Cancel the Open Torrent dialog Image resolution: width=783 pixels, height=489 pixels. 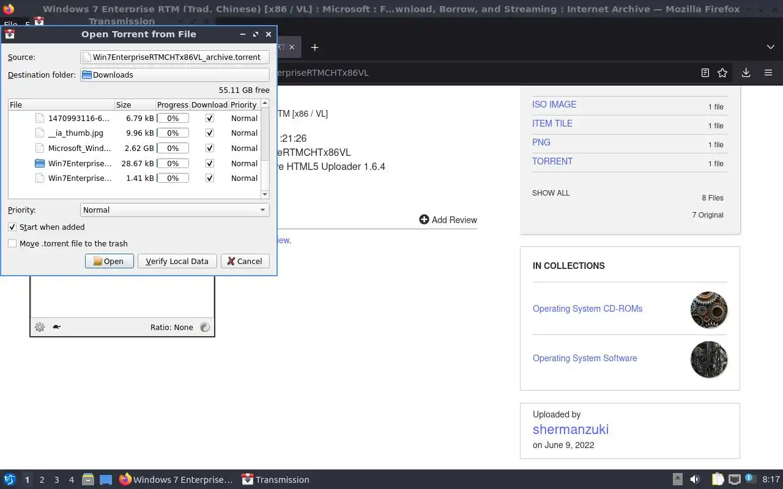pyautogui.click(x=245, y=261)
